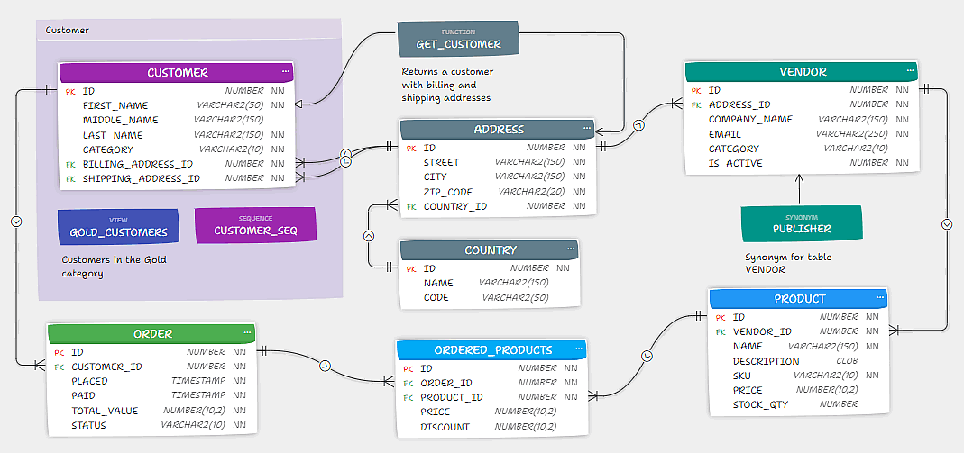
Task: Select the TOTAL_VALUE column row
Action: tap(152, 411)
